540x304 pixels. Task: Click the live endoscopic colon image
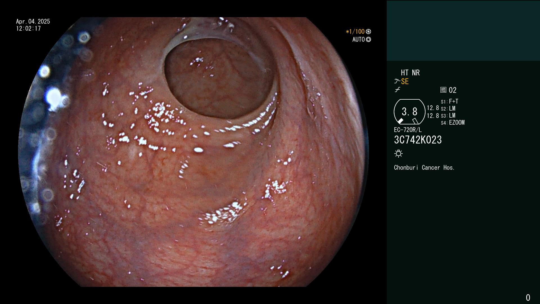pyautogui.click(x=193, y=152)
